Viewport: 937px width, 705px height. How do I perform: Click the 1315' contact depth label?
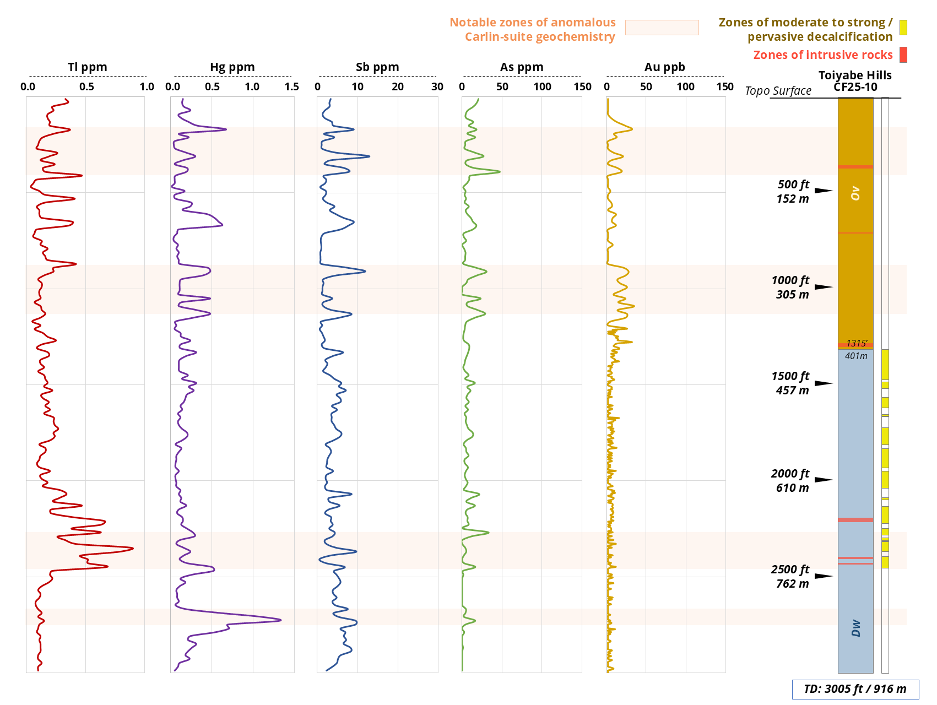point(857,344)
